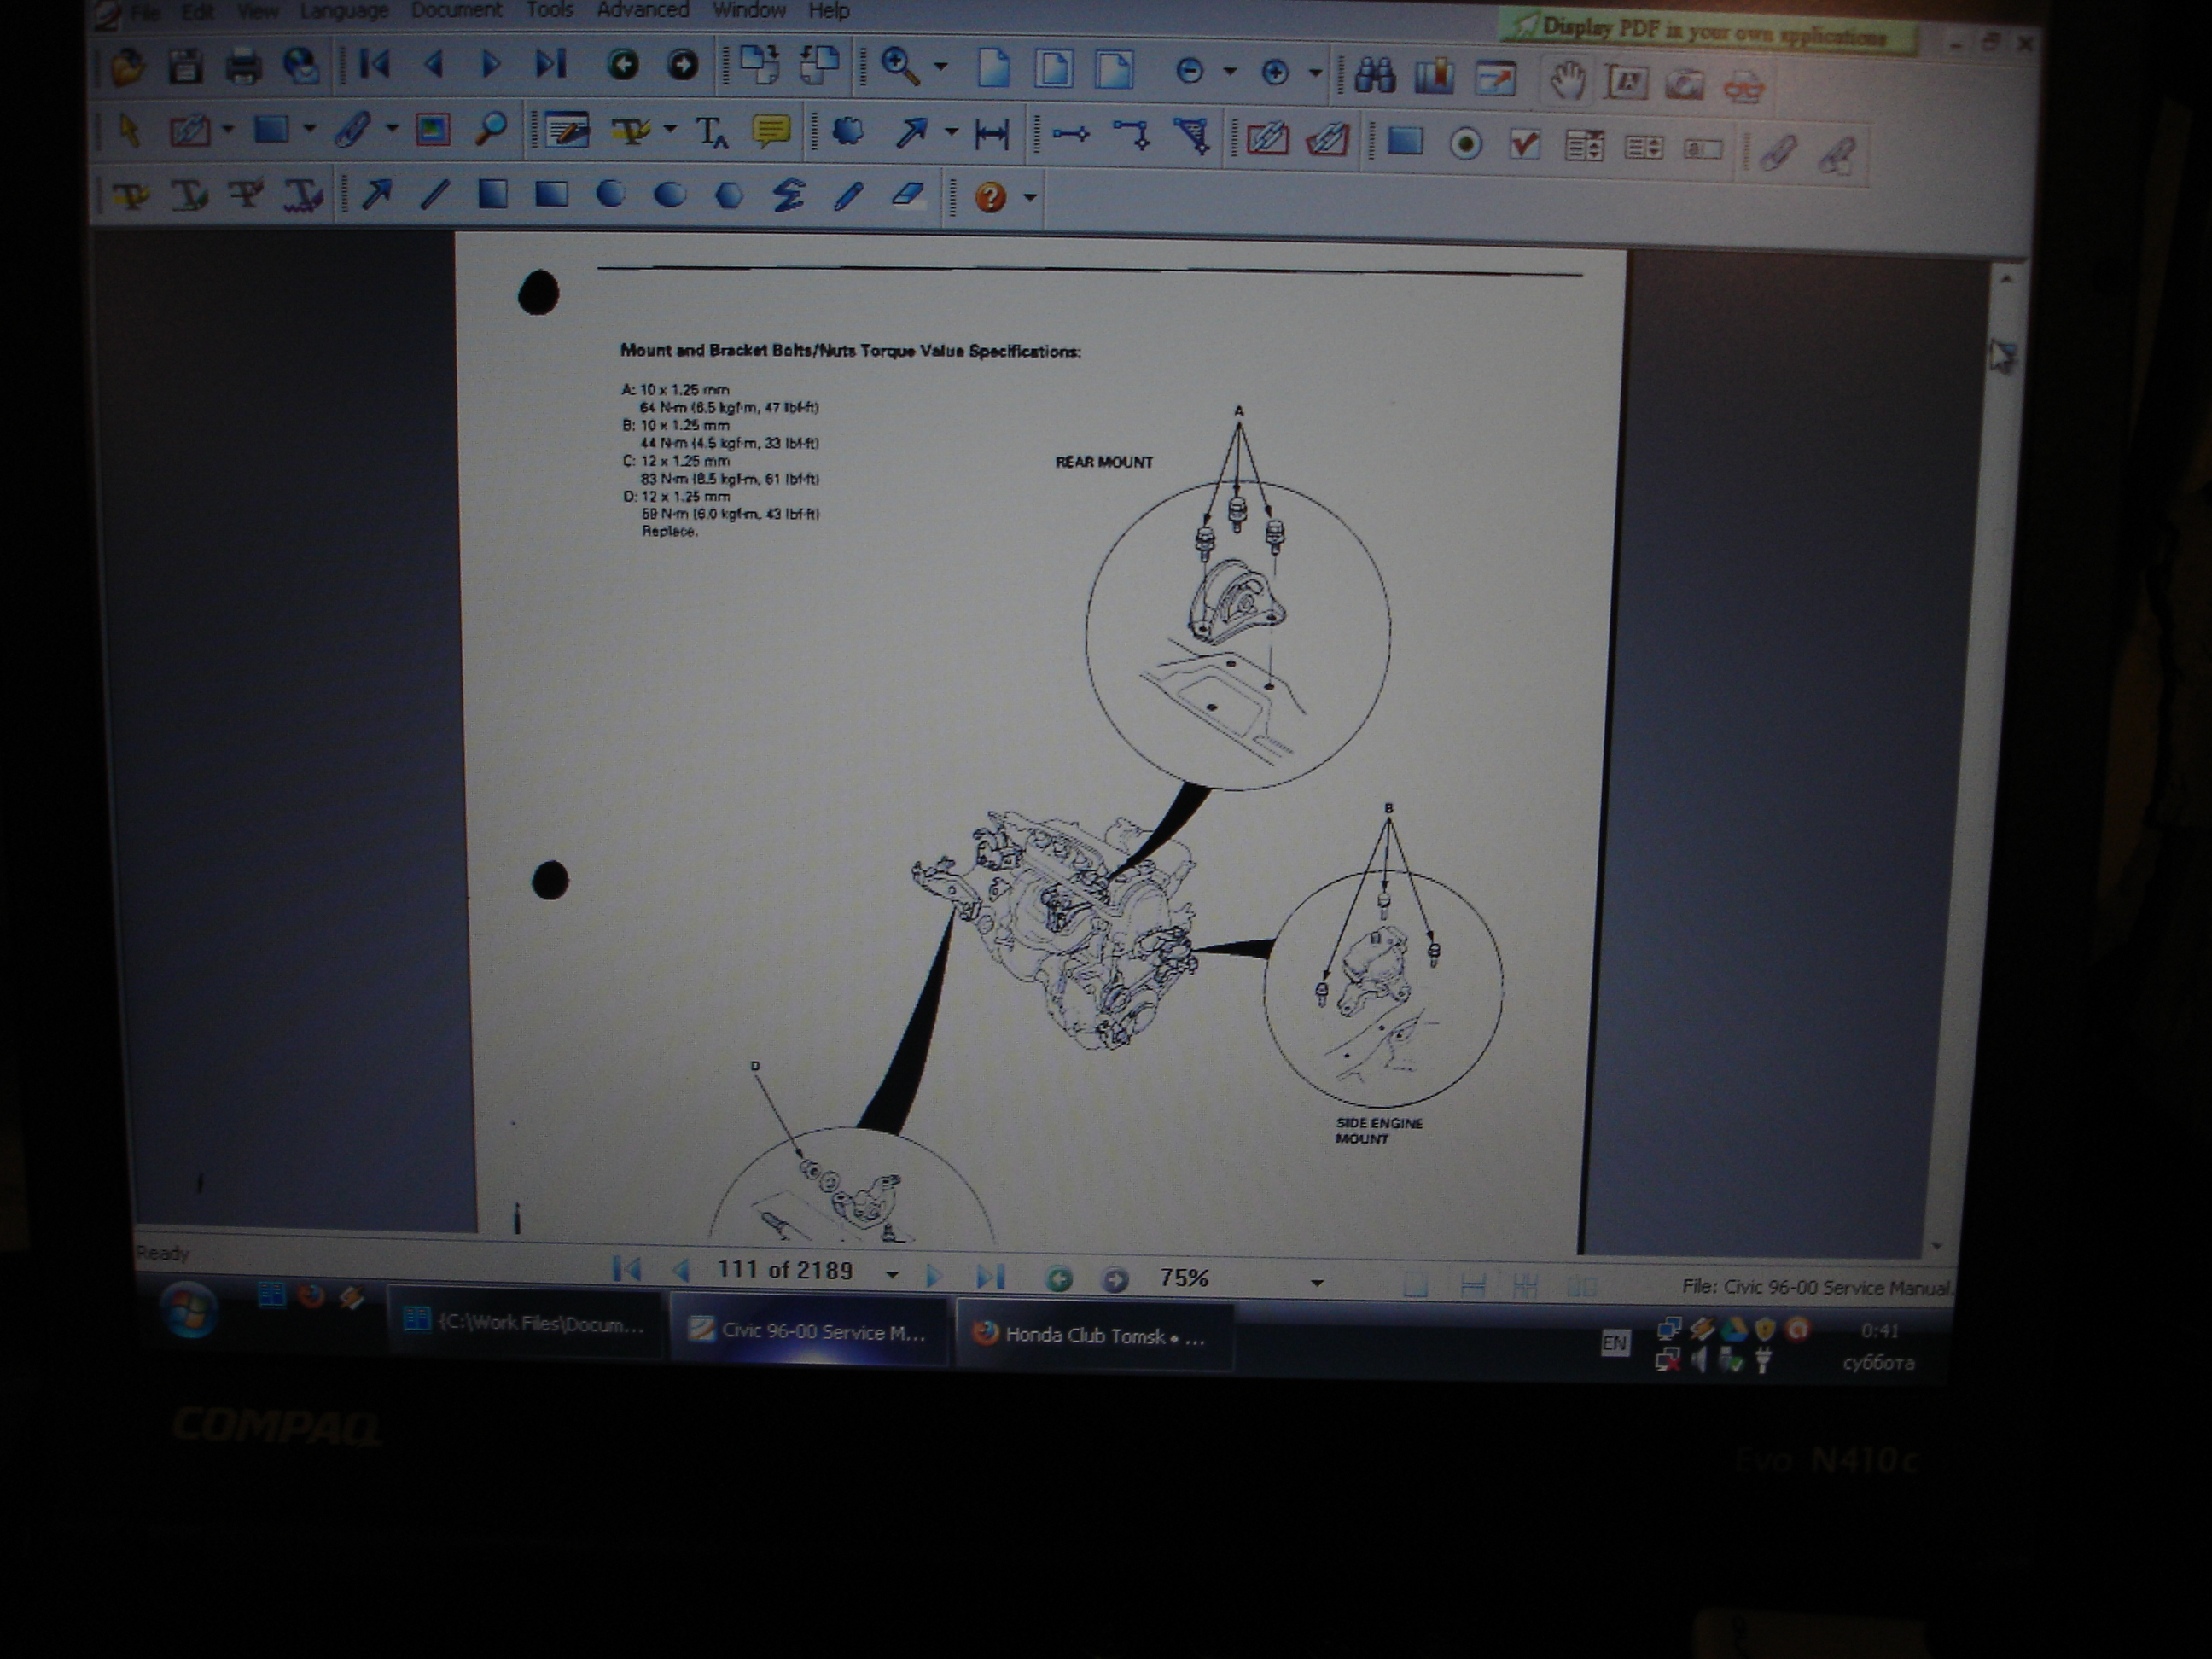Select the Check Box form field tool
The height and width of the screenshot is (1659, 2212).
(x=1524, y=145)
